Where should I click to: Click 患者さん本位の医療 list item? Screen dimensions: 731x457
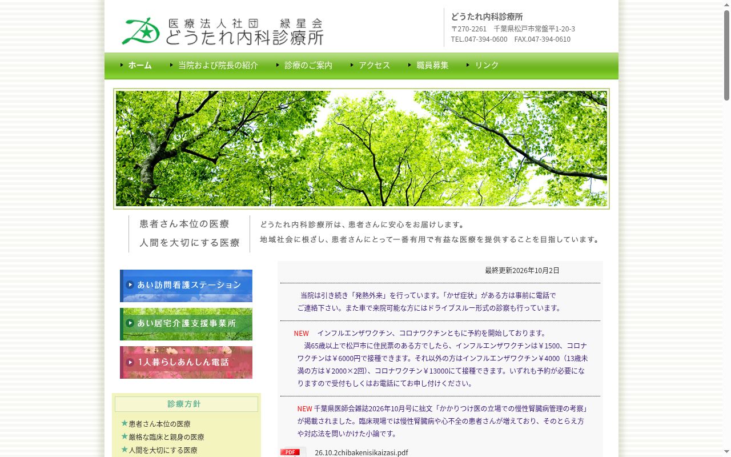pos(159,424)
